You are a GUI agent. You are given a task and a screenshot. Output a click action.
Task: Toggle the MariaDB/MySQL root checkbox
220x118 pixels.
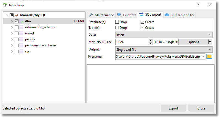point(12,15)
